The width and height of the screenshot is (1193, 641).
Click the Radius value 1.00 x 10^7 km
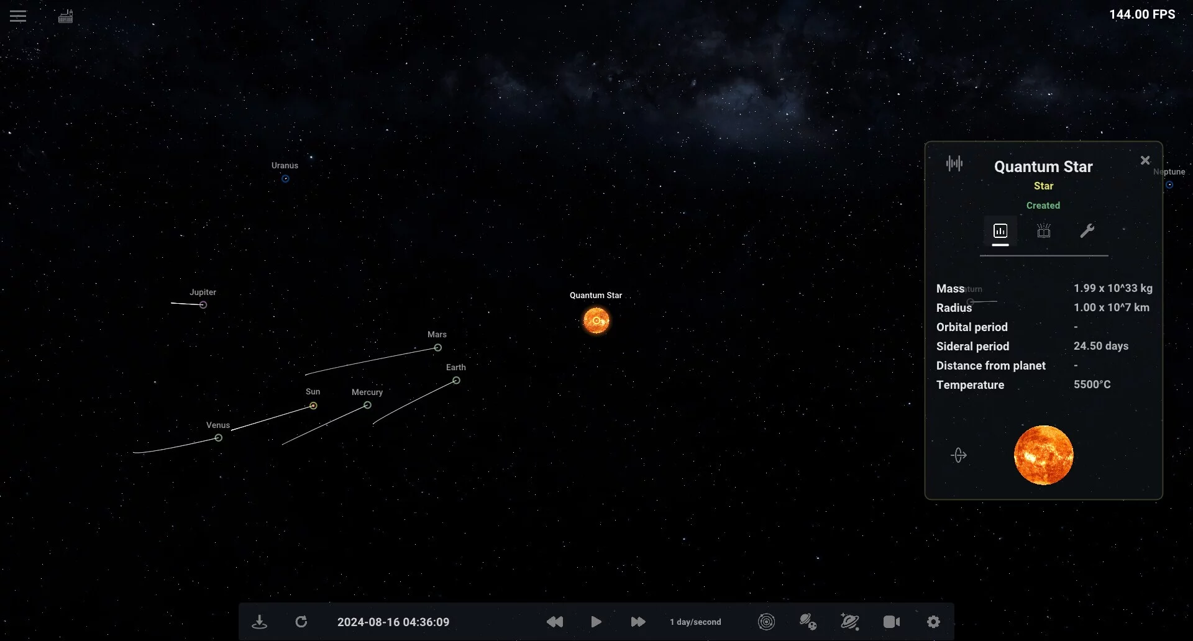[x=1112, y=307]
